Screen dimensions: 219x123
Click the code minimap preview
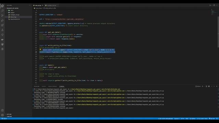point(214,13)
